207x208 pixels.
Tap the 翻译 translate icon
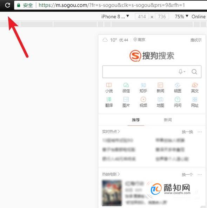pos(109,102)
